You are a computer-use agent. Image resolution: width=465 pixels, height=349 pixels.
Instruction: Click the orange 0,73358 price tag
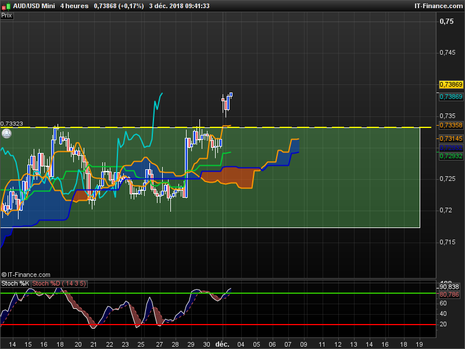[x=451, y=125]
